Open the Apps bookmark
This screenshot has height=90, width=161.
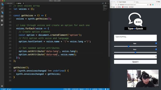(x=113, y=7)
